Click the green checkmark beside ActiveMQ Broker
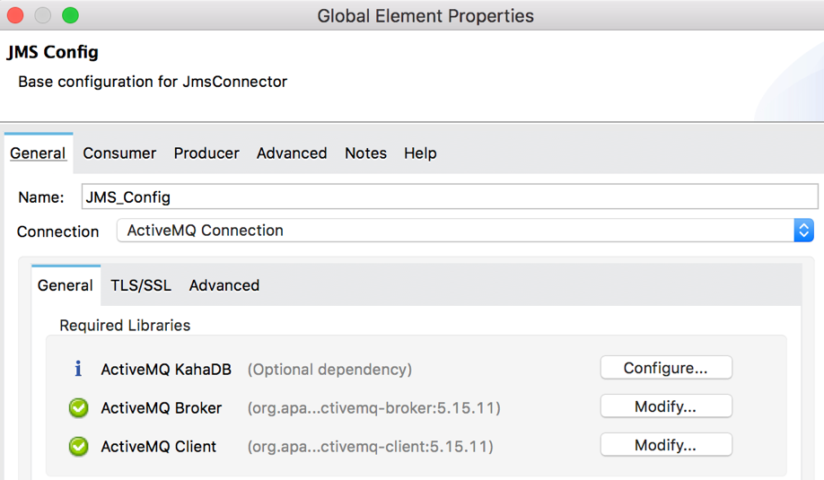The height and width of the screenshot is (480, 824). point(79,408)
